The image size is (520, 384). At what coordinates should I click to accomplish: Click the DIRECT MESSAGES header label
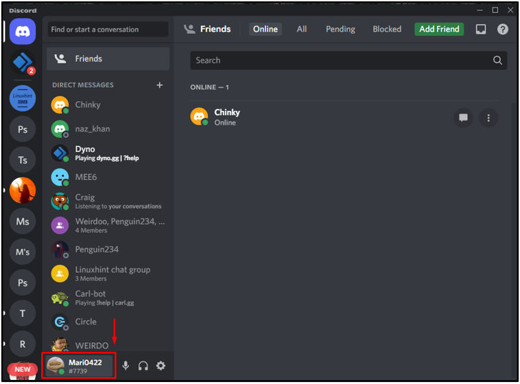(x=83, y=85)
